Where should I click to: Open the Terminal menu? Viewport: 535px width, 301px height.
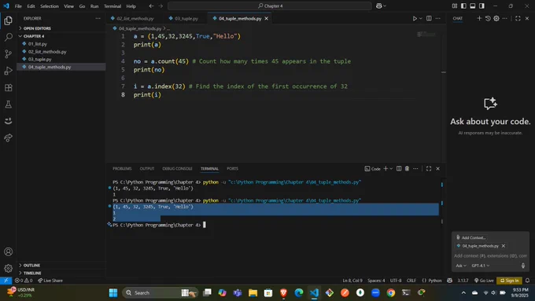113,6
